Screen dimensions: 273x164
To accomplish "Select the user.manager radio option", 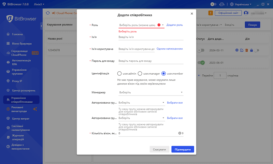I will pyautogui.click(x=141, y=73).
